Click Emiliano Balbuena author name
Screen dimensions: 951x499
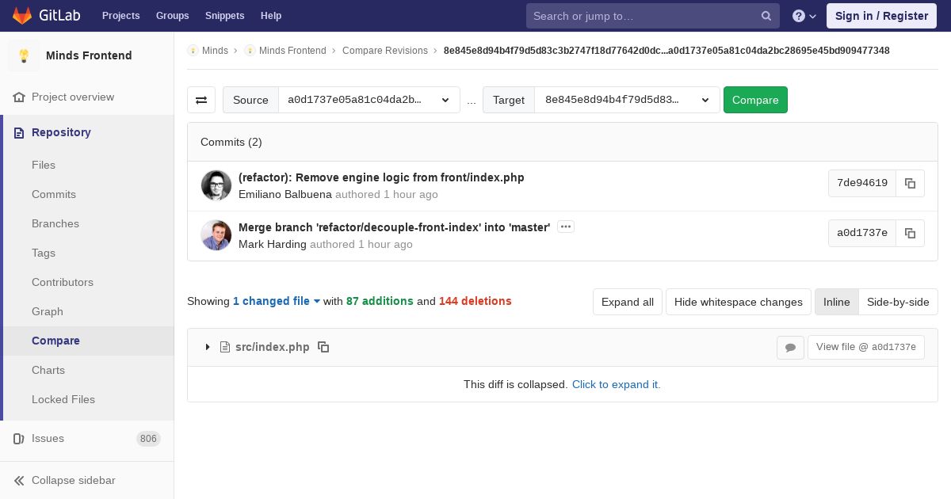pos(285,194)
